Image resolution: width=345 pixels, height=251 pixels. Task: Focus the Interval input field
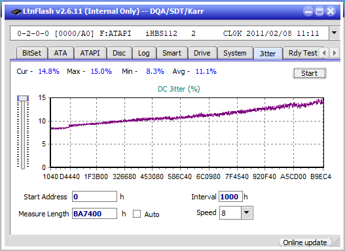[x=230, y=197]
